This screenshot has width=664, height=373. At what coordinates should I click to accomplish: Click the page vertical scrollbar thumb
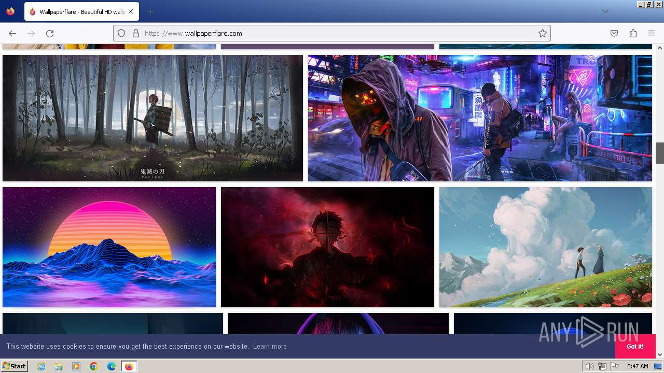tap(660, 153)
